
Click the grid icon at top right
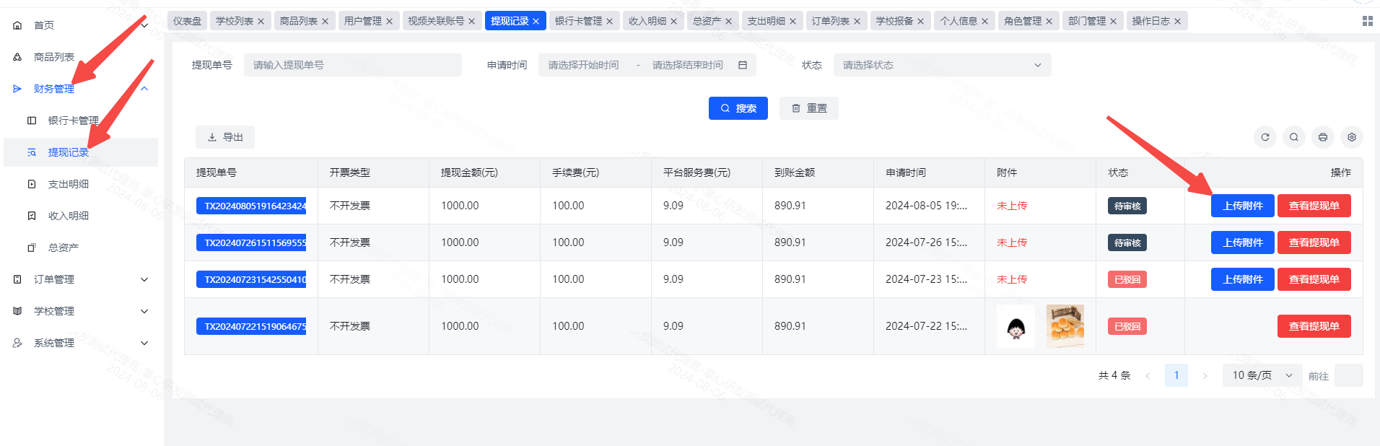1367,21
